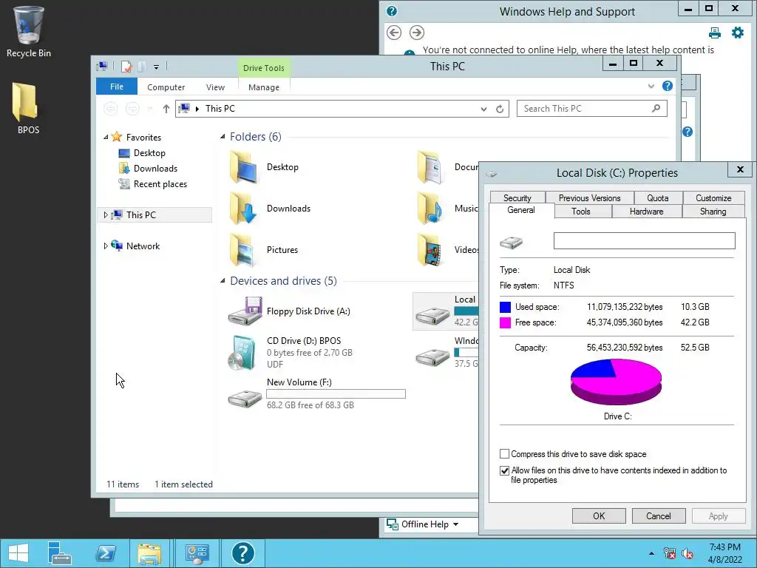Switch to the Computer ribbon tab
Screen dimensions: 757x568
click(166, 87)
